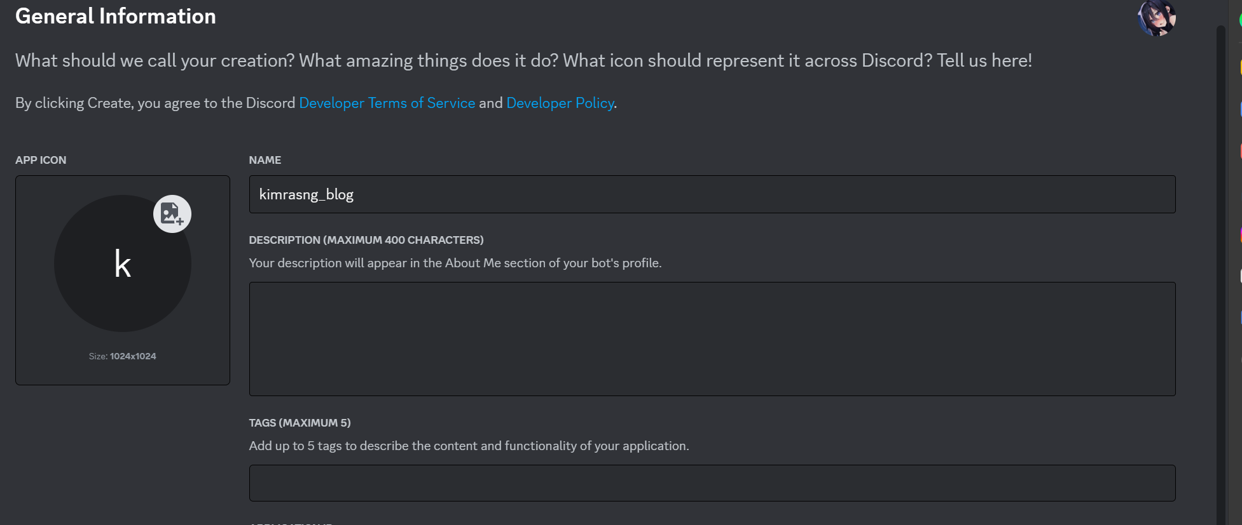Edit the Name field containing kimrasng_blog
Viewport: 1242px width, 525px height.
click(x=712, y=194)
